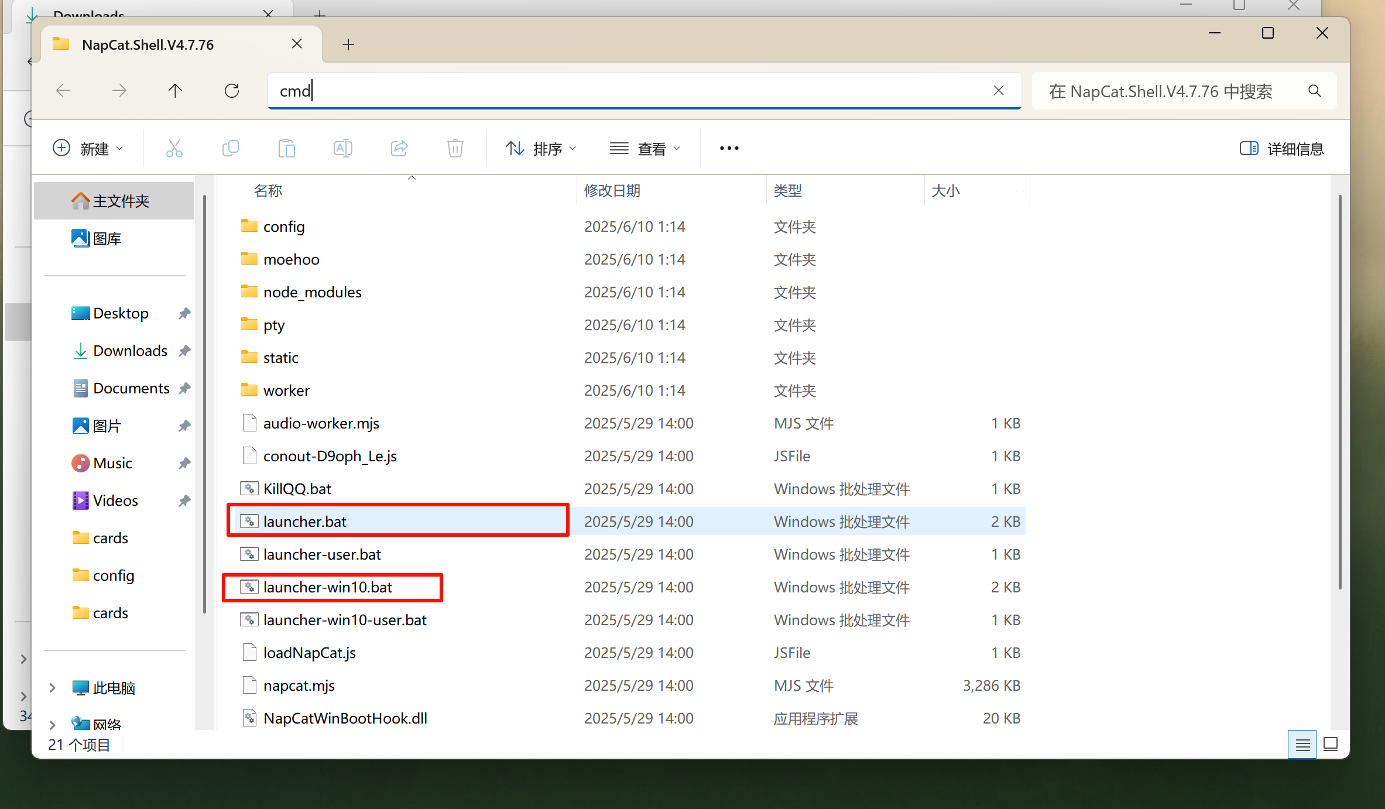
Task: Open the 新建 dropdown menu
Action: (88, 149)
